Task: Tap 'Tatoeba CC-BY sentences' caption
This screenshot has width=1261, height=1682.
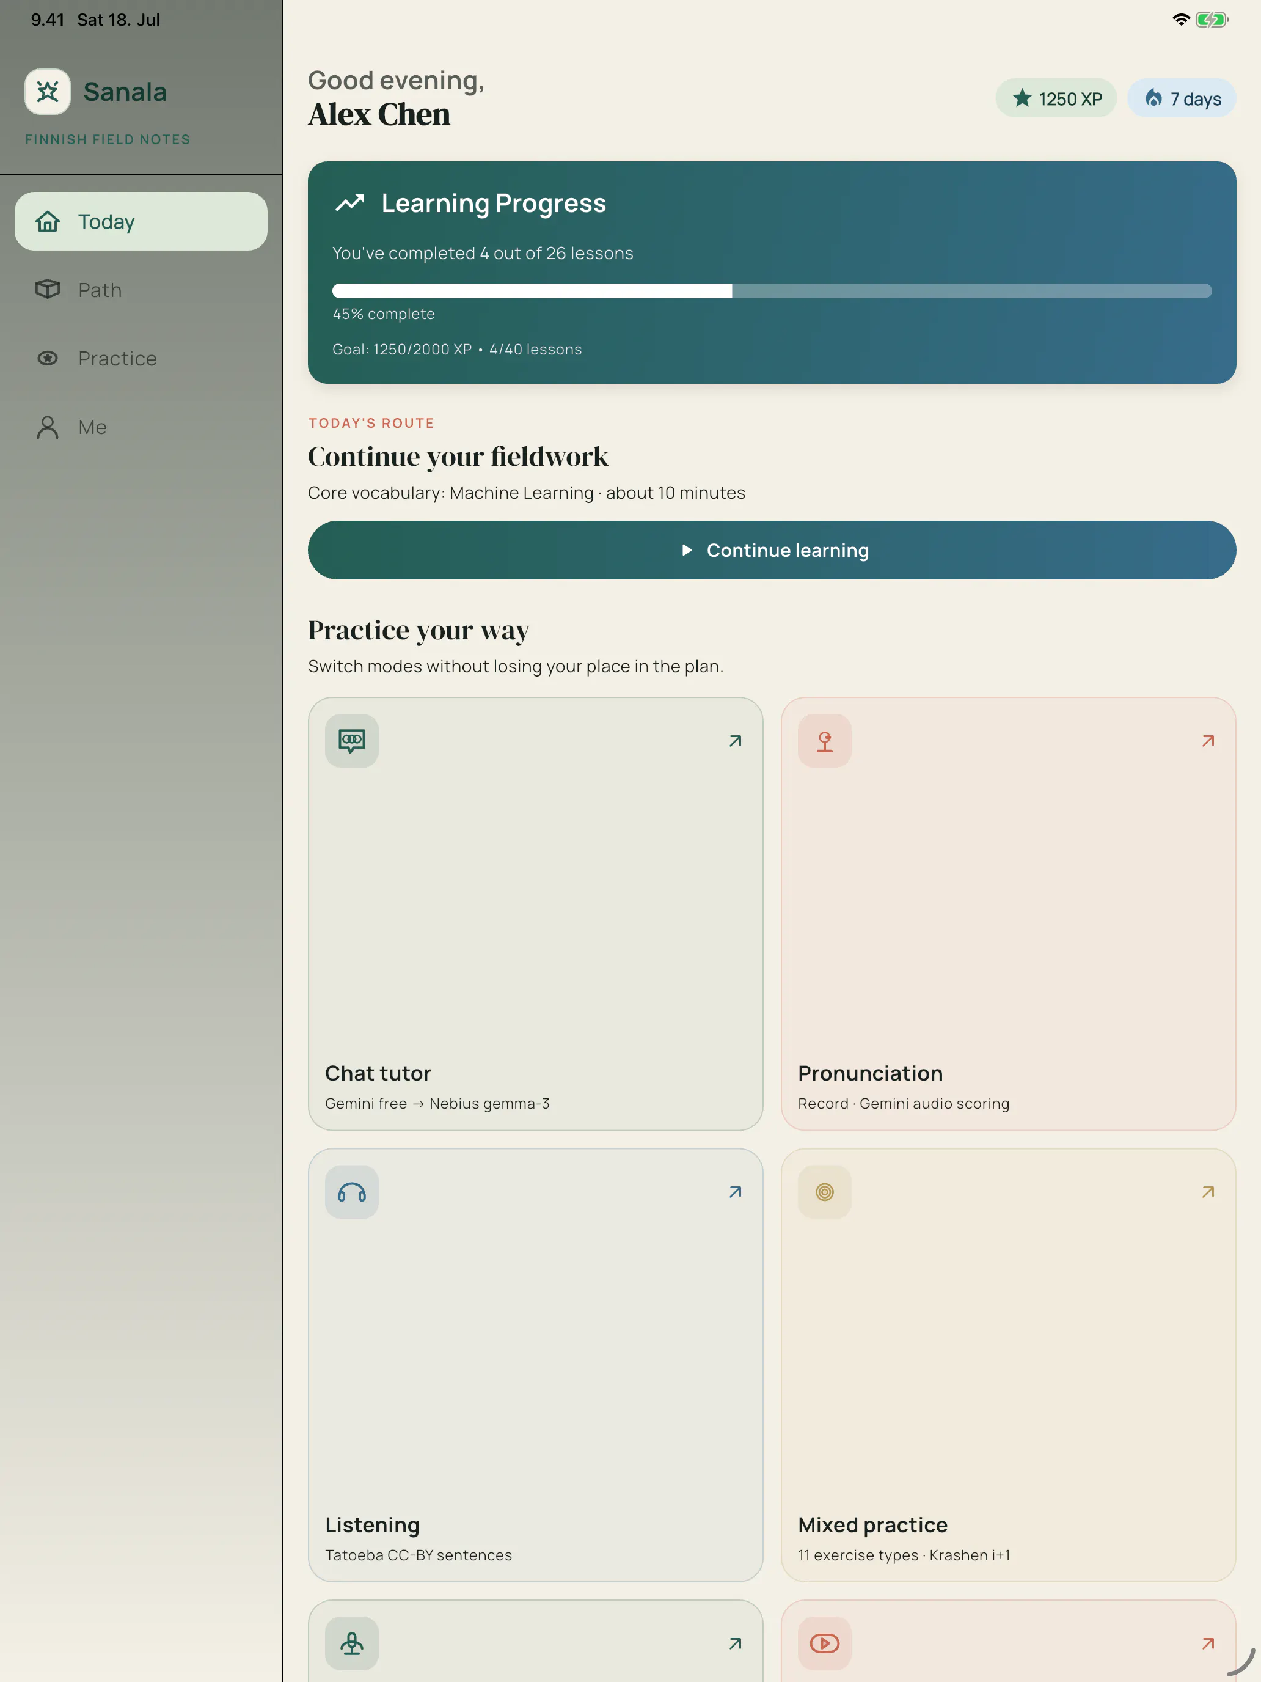Action: coord(419,1555)
